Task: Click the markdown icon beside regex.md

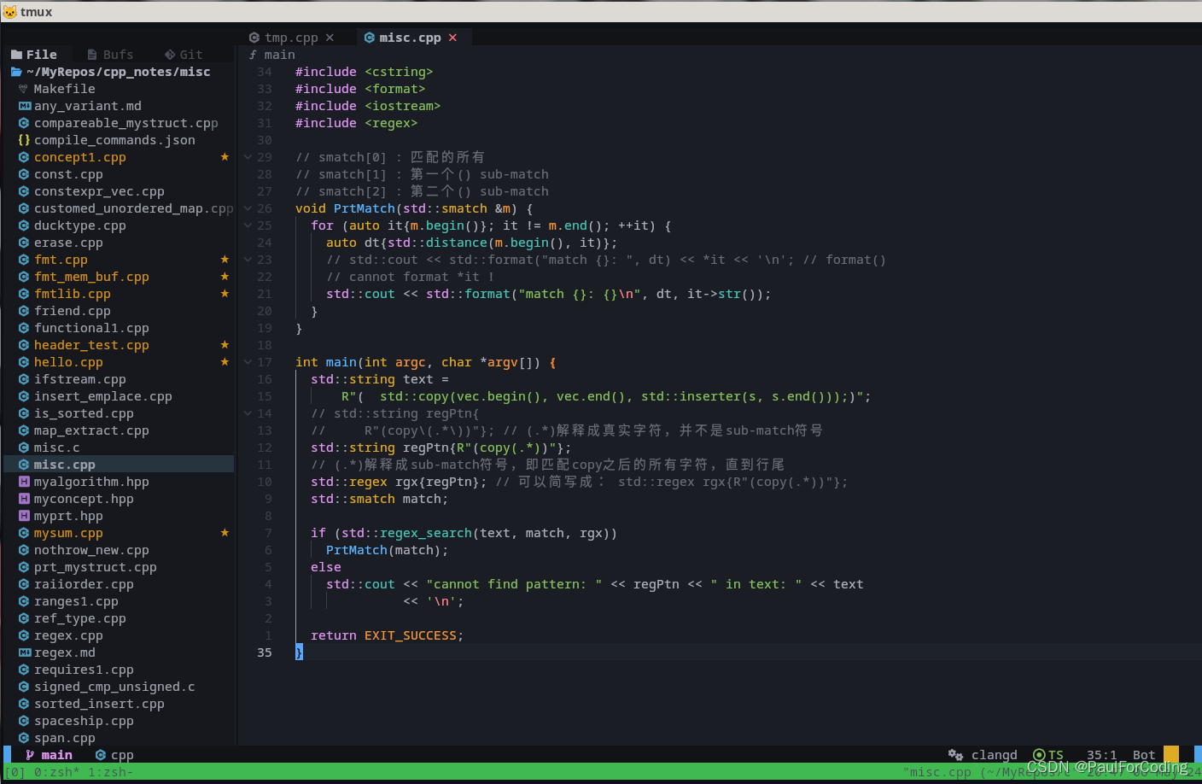Action: point(23,652)
